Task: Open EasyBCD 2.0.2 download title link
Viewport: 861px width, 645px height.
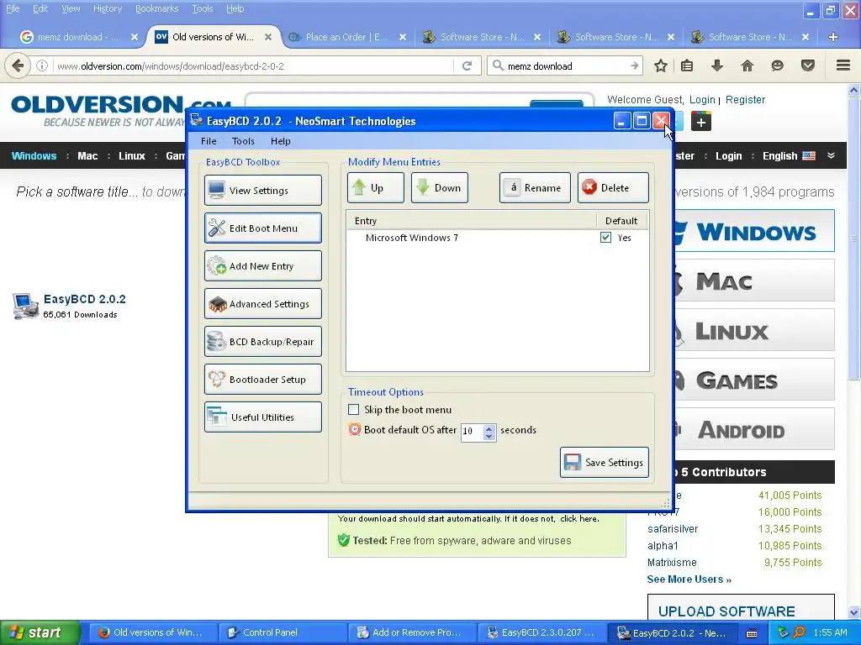Action: [85, 299]
